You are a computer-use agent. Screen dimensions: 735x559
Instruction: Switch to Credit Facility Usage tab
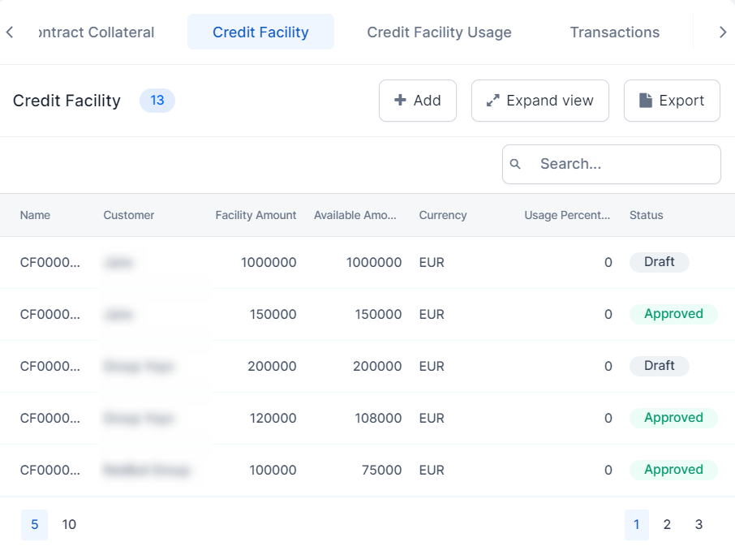(x=439, y=32)
